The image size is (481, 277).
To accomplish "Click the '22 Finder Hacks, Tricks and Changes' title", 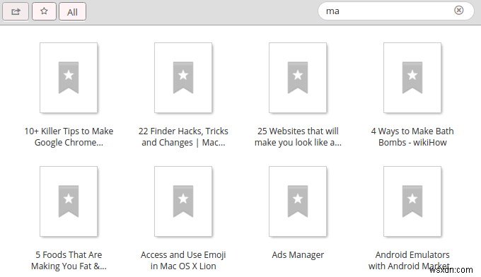I will tap(183, 136).
